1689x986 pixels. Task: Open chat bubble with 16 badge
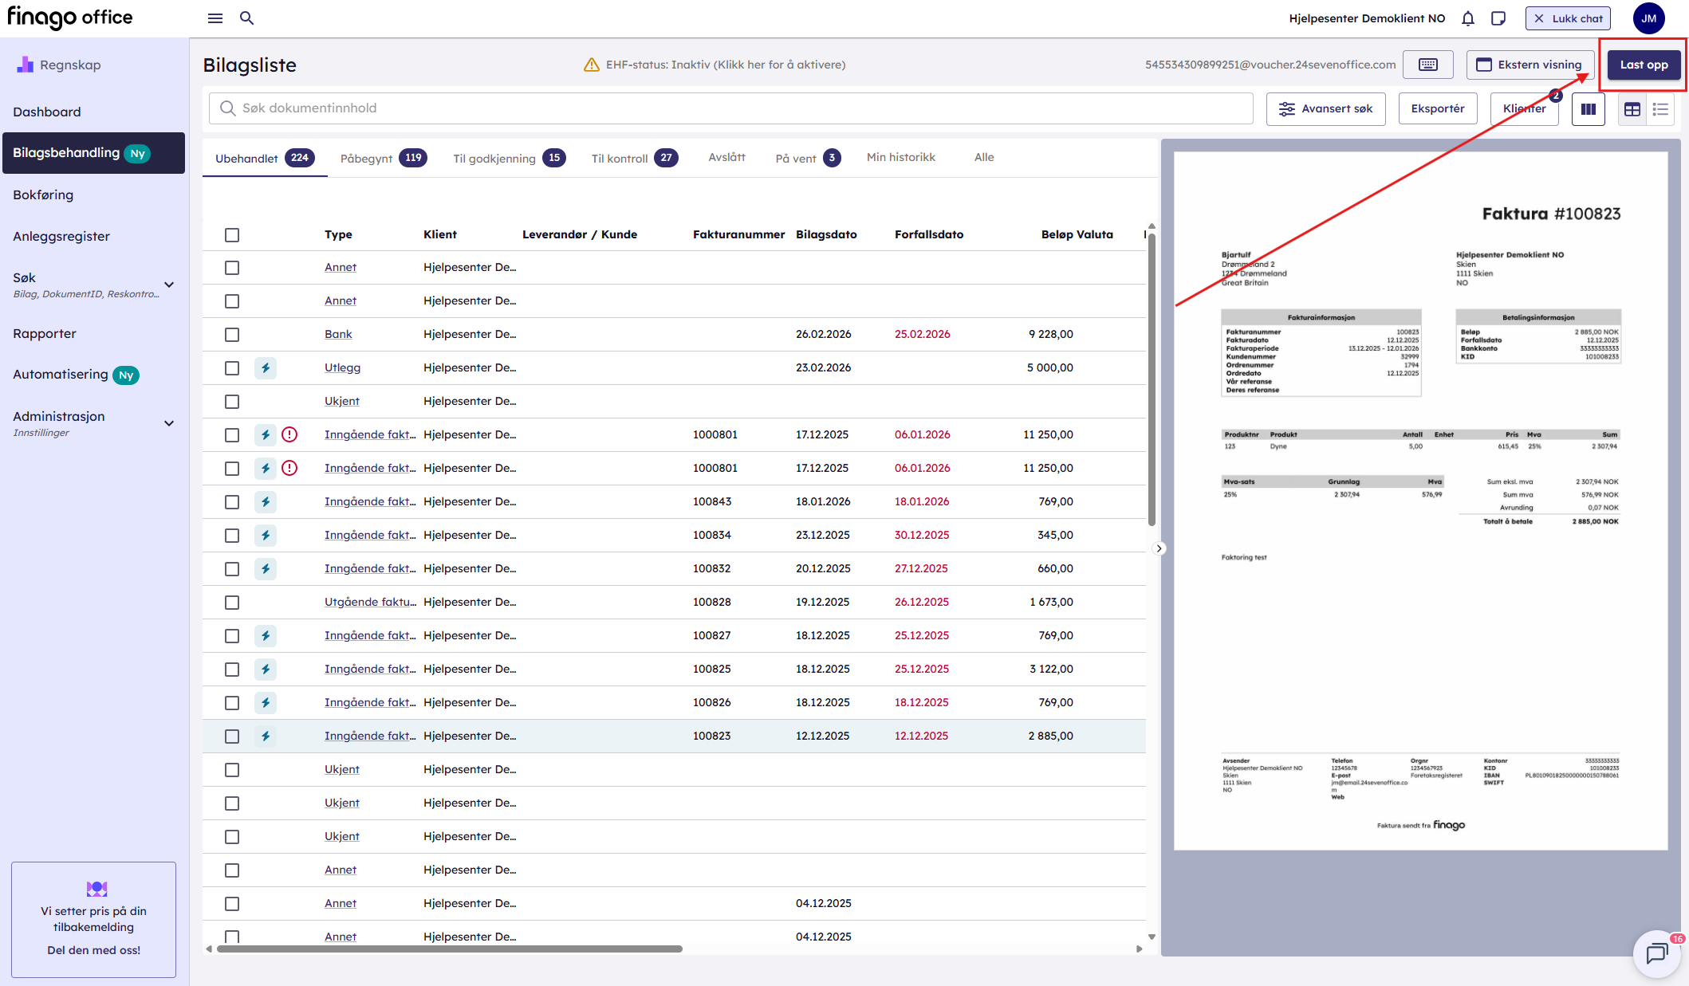1656,953
